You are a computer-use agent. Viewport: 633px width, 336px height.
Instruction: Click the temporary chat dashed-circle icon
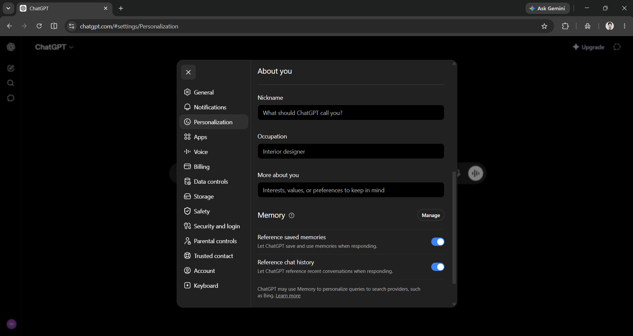[x=617, y=47]
